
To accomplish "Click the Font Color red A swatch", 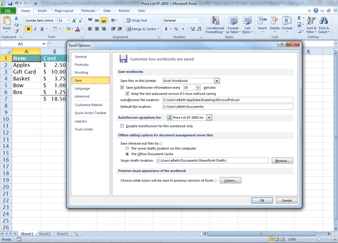I will [x=77, y=29].
